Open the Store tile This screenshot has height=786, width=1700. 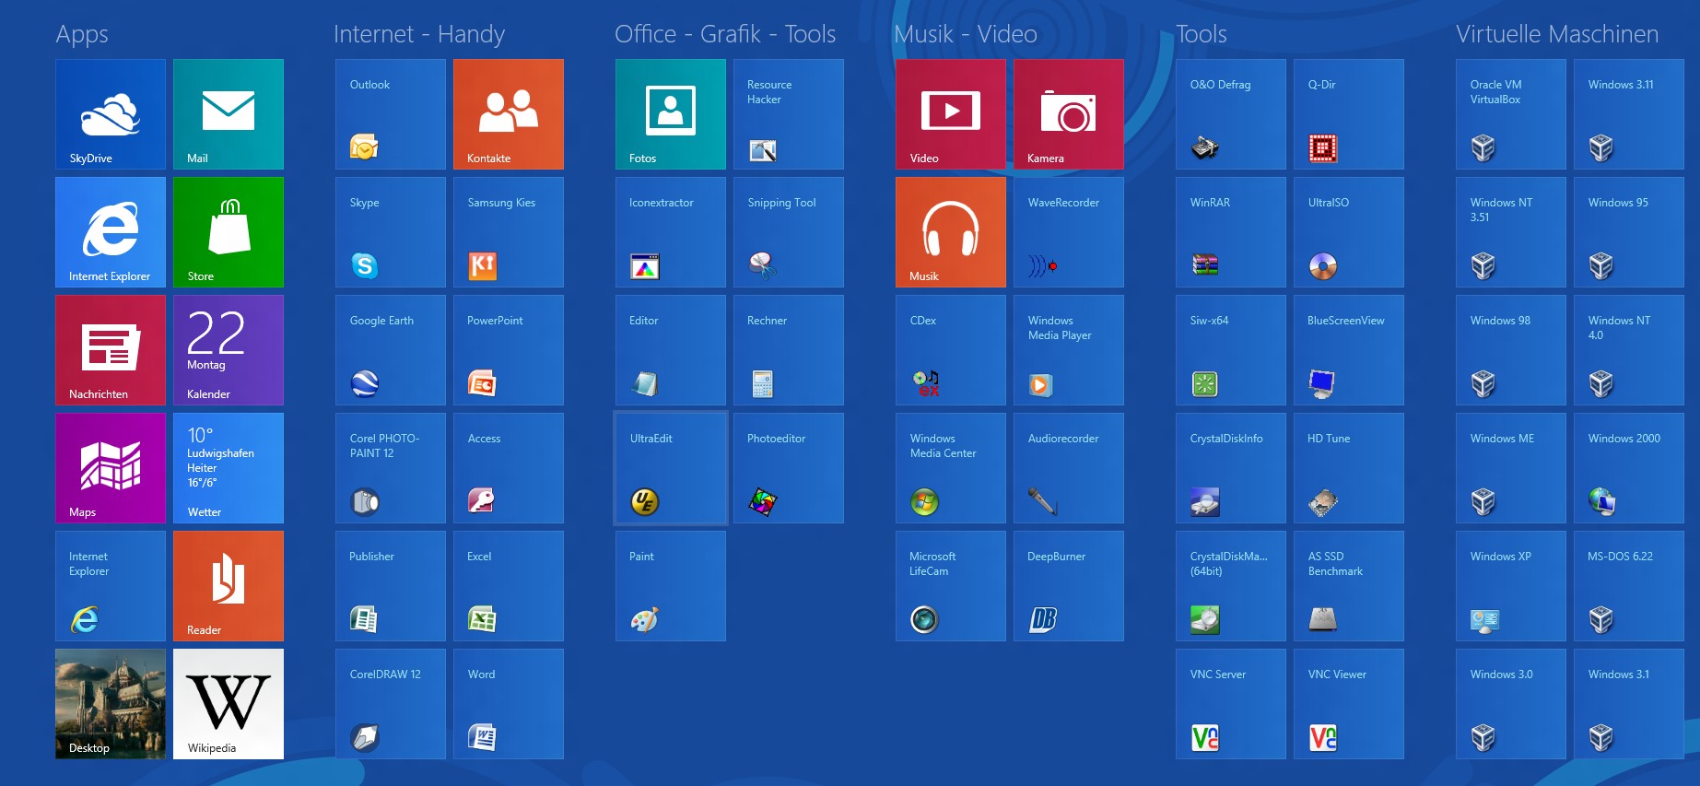[229, 232]
